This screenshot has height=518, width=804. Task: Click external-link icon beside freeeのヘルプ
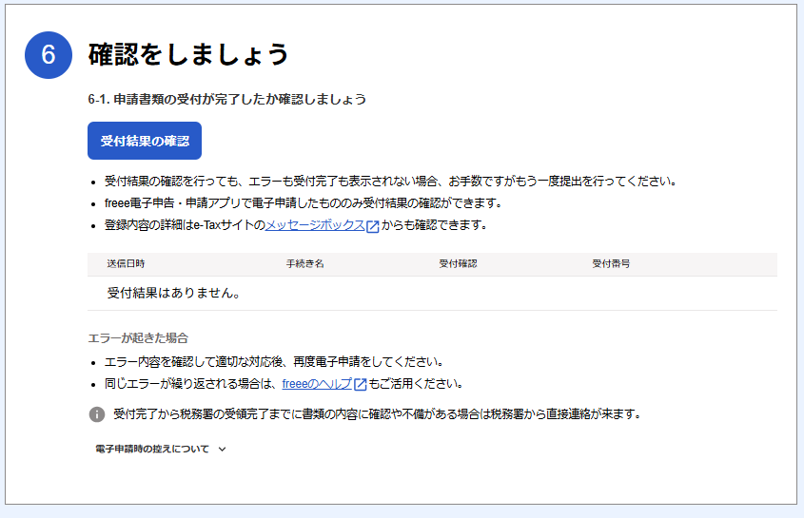[x=361, y=384]
